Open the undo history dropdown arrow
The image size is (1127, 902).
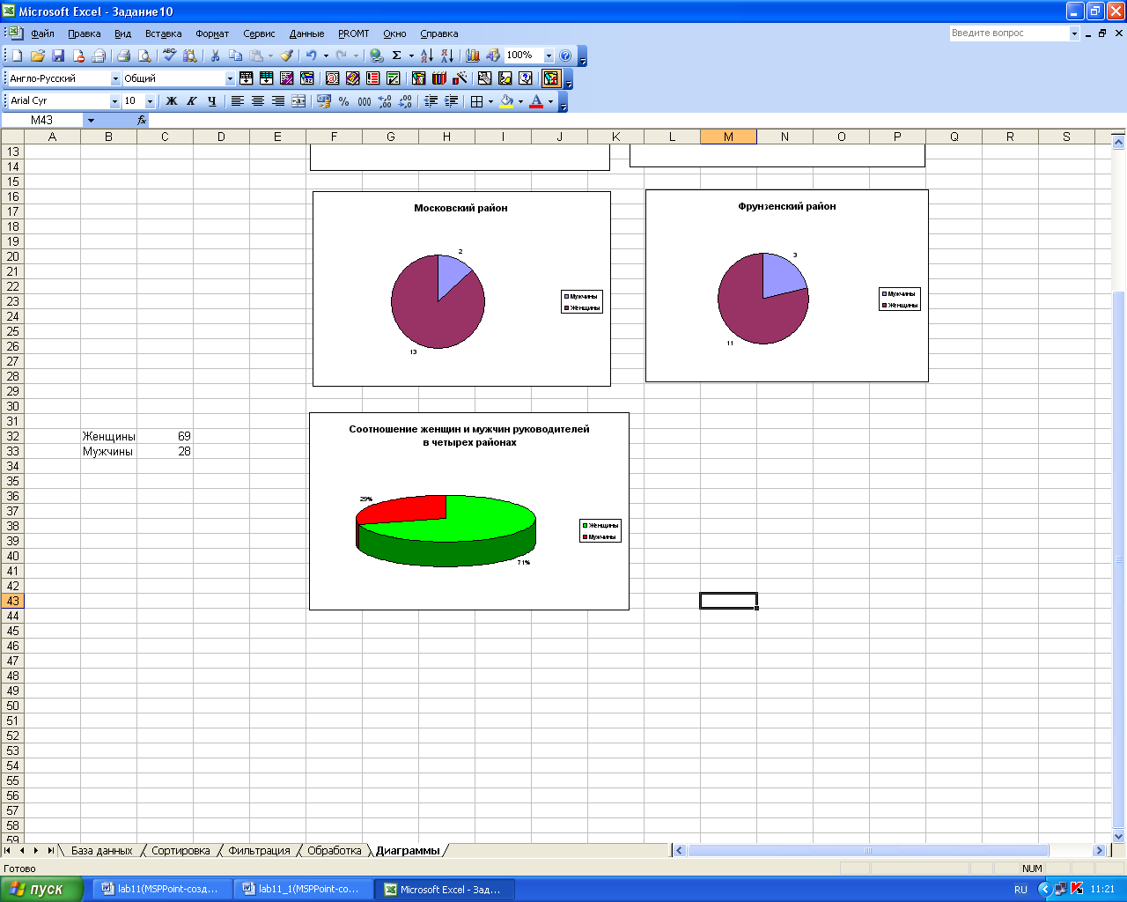(x=326, y=55)
